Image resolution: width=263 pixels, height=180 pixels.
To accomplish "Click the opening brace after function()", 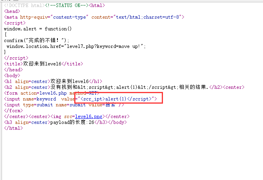I will (5, 35).
